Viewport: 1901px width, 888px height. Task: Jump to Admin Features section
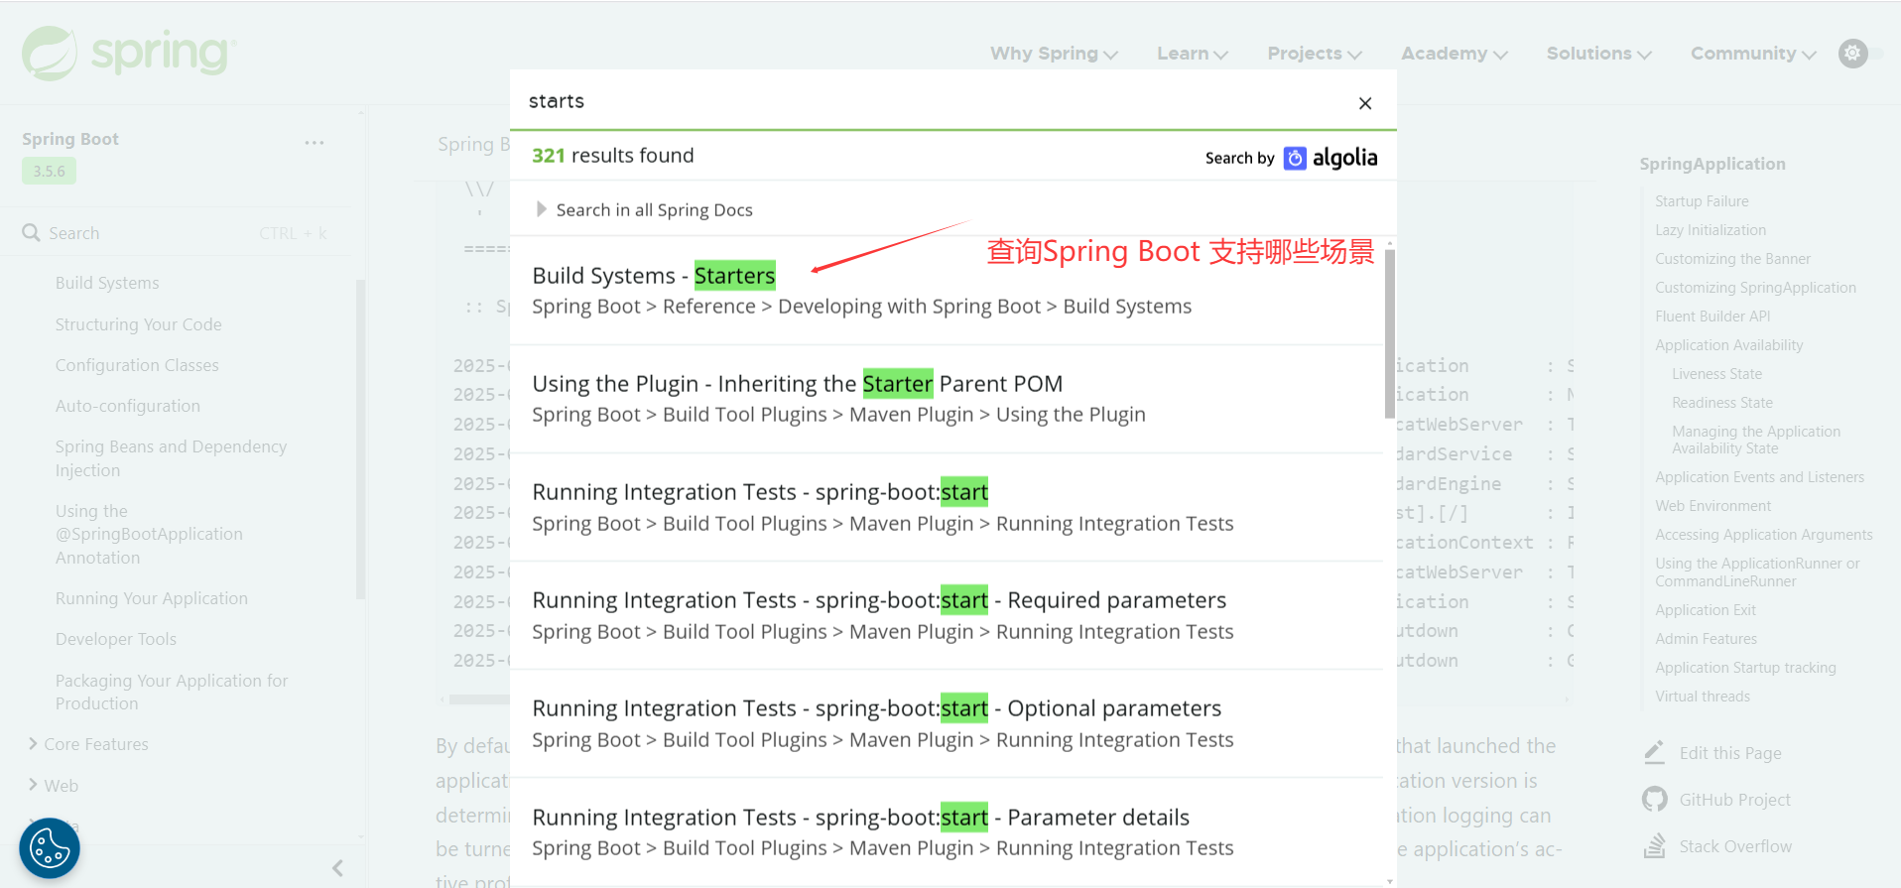1706,639
